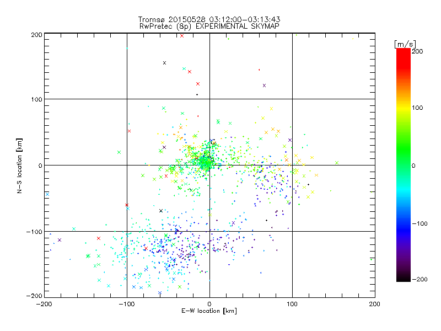Click the y-axis '0' tick label
Screen dimensions: 441x331
40,165
